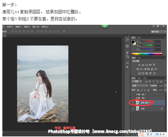Viewport: 168px width, 137px height.
Task: Open the 帮助(H) menu
Action: tap(45, 27)
